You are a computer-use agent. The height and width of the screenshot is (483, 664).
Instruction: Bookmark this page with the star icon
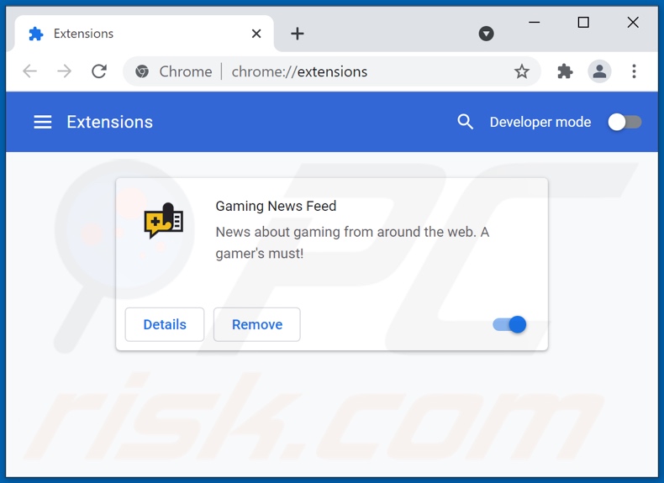tap(522, 71)
